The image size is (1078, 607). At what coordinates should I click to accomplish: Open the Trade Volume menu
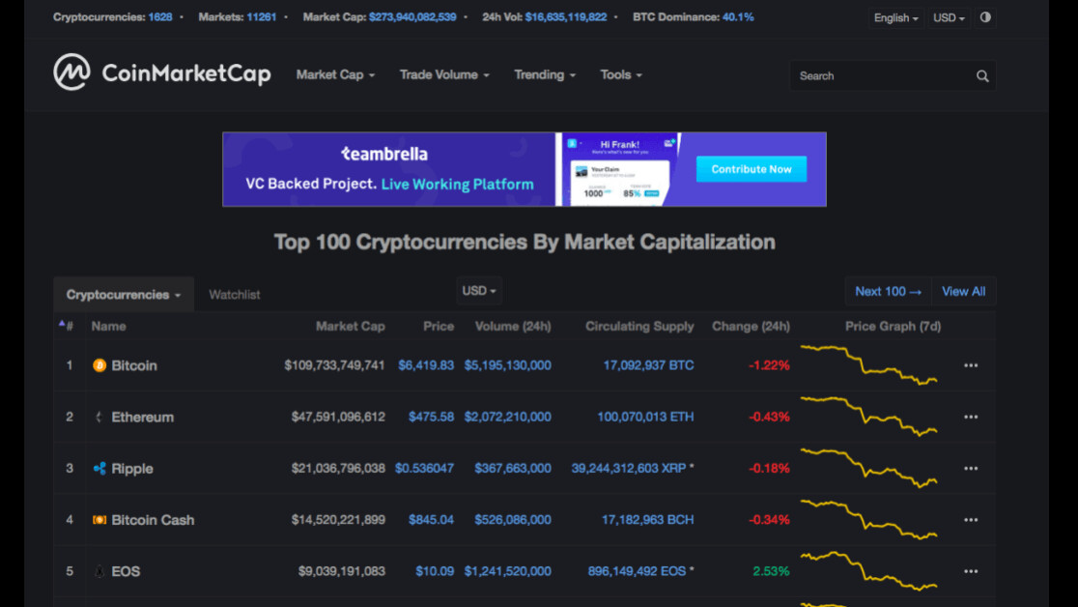click(x=444, y=74)
